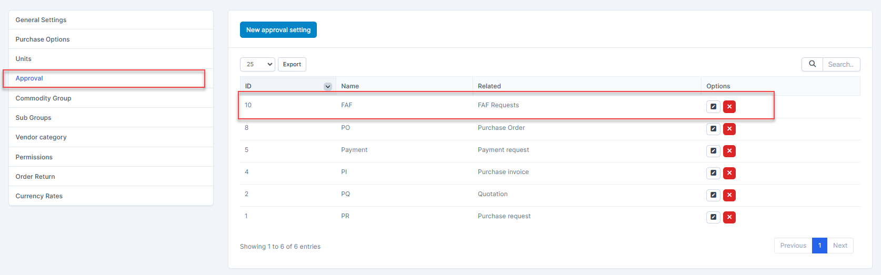Switch to Commodity Group settings
This screenshot has height=275, width=881.
coord(43,98)
